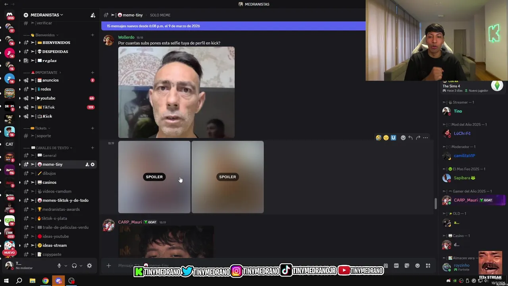
Task: Open Wollerdo's user profile name
Action: [x=126, y=37]
